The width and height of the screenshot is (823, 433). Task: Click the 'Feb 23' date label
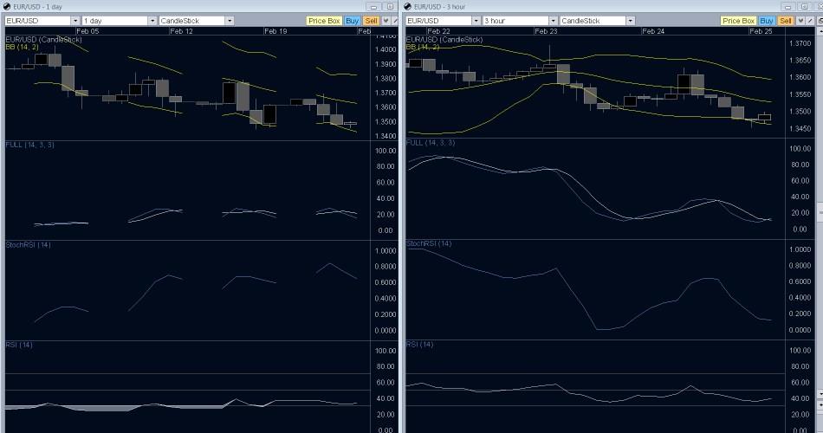click(x=546, y=31)
